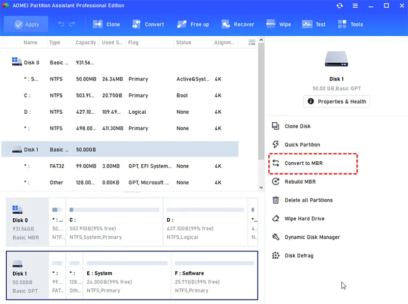Click the Clone Disk option

pyautogui.click(x=297, y=126)
